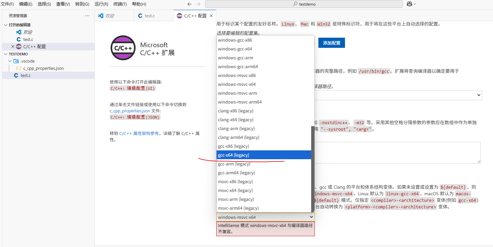493x247 pixels.
Task: Open the 帮助(H) menu
Action: point(139,4)
